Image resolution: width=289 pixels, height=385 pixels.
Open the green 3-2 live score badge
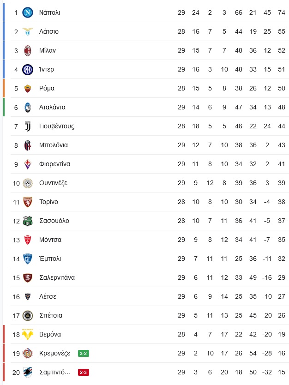[x=84, y=353]
